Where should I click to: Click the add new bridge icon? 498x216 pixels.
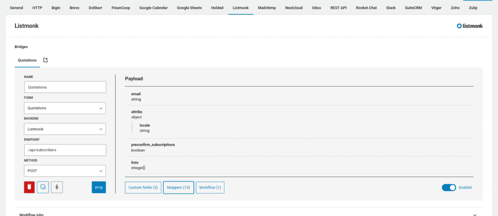click(x=45, y=60)
